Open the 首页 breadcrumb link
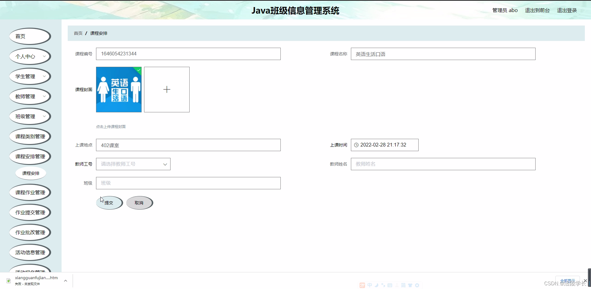Screen dimensions: 591x289 tap(78, 33)
